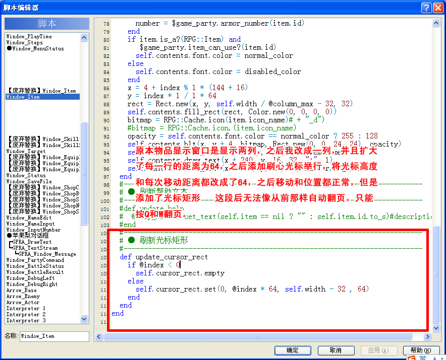Click the code editor scroll-right arrow
Viewport: 446px width, 360px height.
click(427, 336)
